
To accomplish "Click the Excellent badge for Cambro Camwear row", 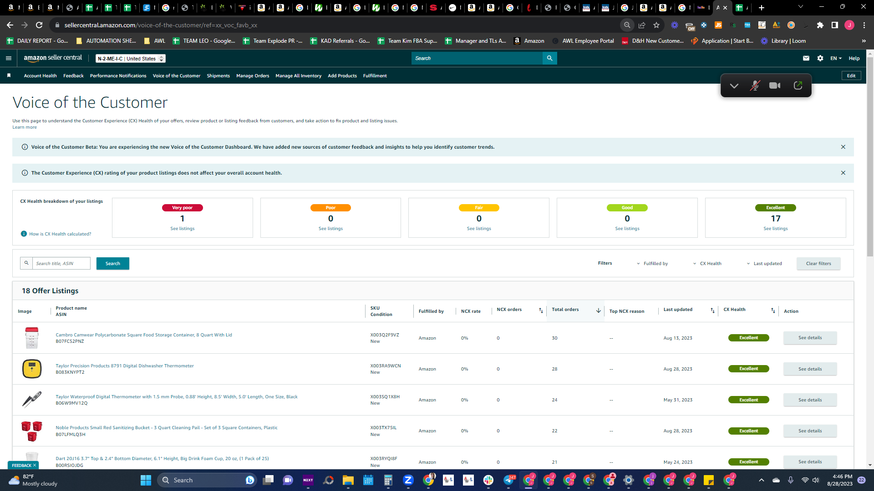I will 748,338.
